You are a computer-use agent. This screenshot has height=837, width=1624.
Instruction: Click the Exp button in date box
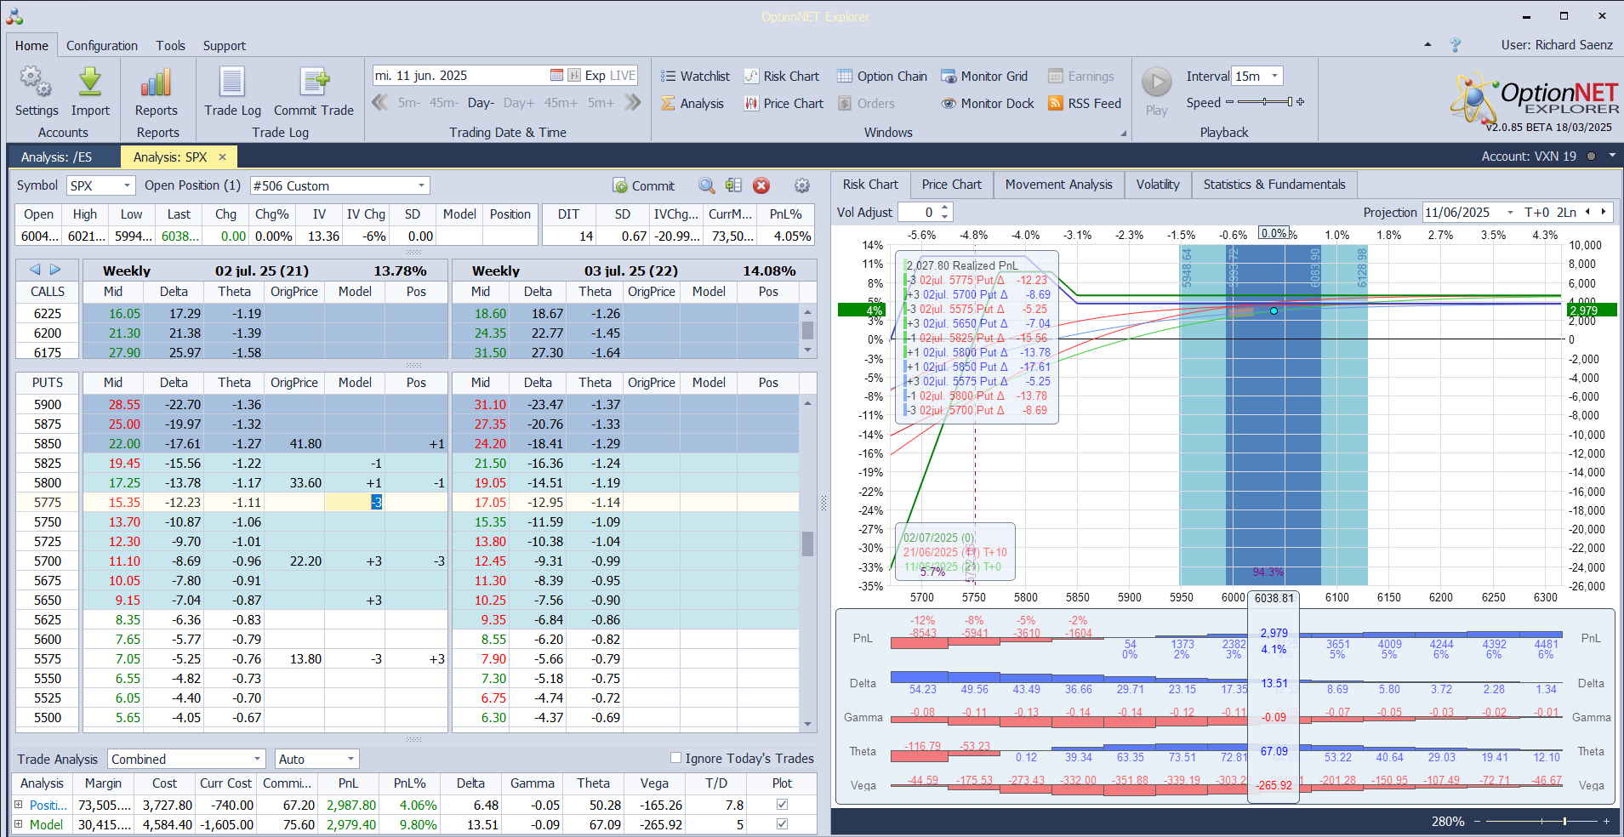coord(595,76)
